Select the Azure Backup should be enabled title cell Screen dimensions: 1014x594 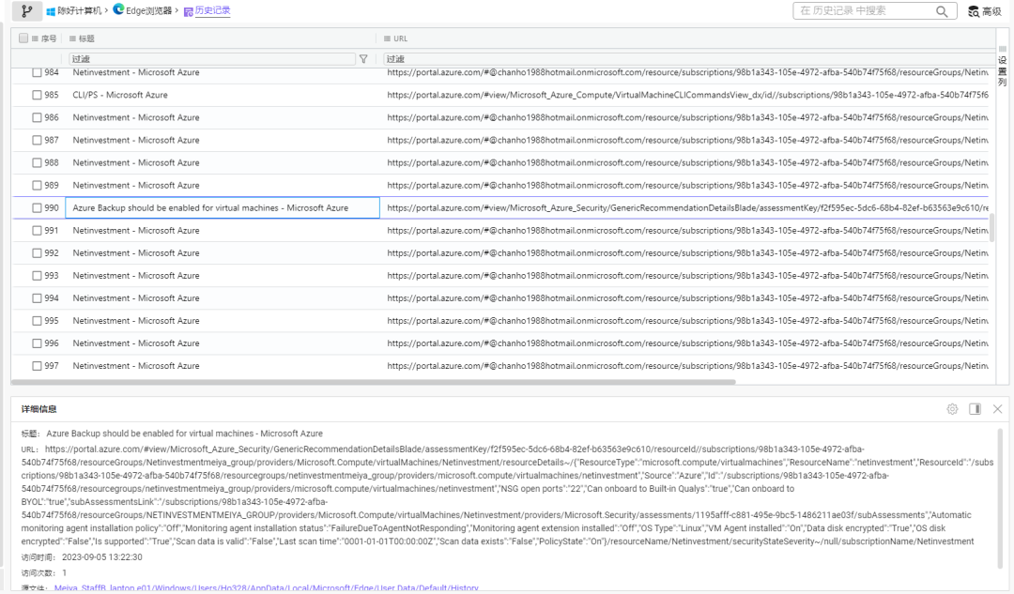pyautogui.click(x=223, y=208)
